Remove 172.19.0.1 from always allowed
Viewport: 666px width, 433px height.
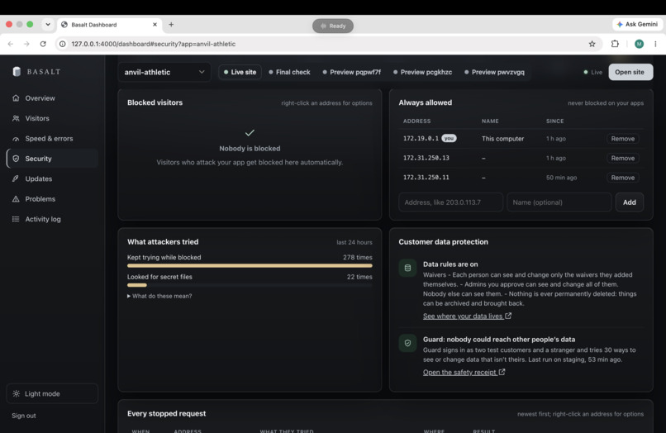coord(623,139)
